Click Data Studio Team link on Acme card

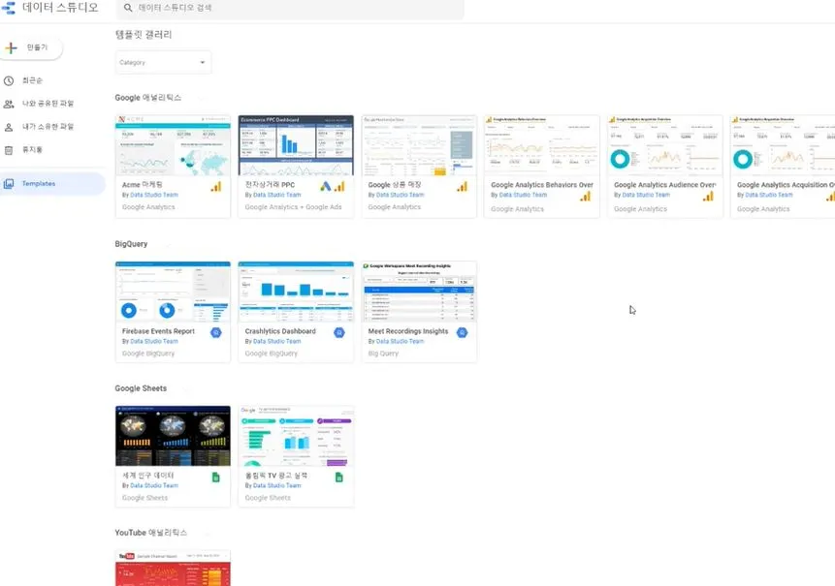(154, 195)
